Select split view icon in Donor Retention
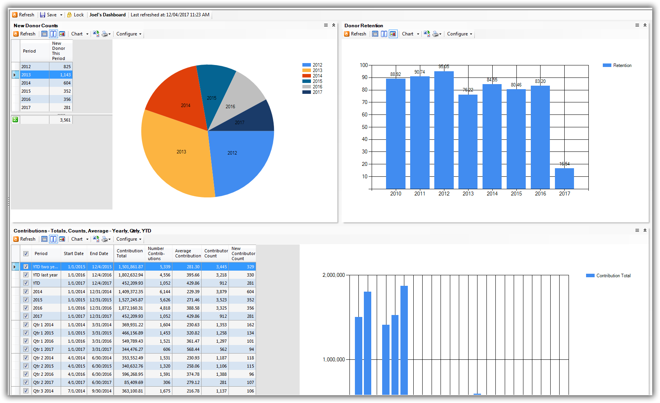This screenshot has height=403, width=660. (384, 34)
